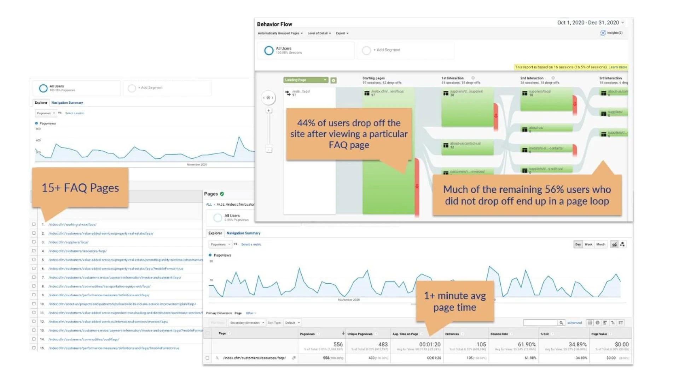Click Add Segment in Behavior Flow
Viewport: 679px width, 381px height.
tap(388, 50)
